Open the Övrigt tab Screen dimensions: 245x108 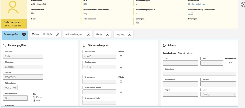pyautogui.click(x=107, y=34)
